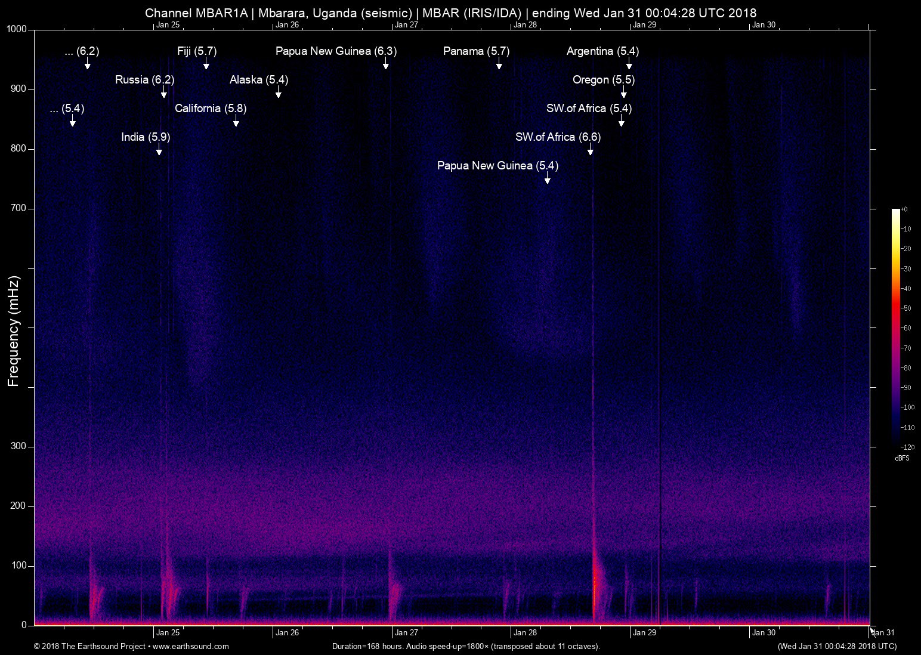The height and width of the screenshot is (655, 921).
Task: Select the SW.of Africa (6.6) annotation
Action: click(x=559, y=137)
